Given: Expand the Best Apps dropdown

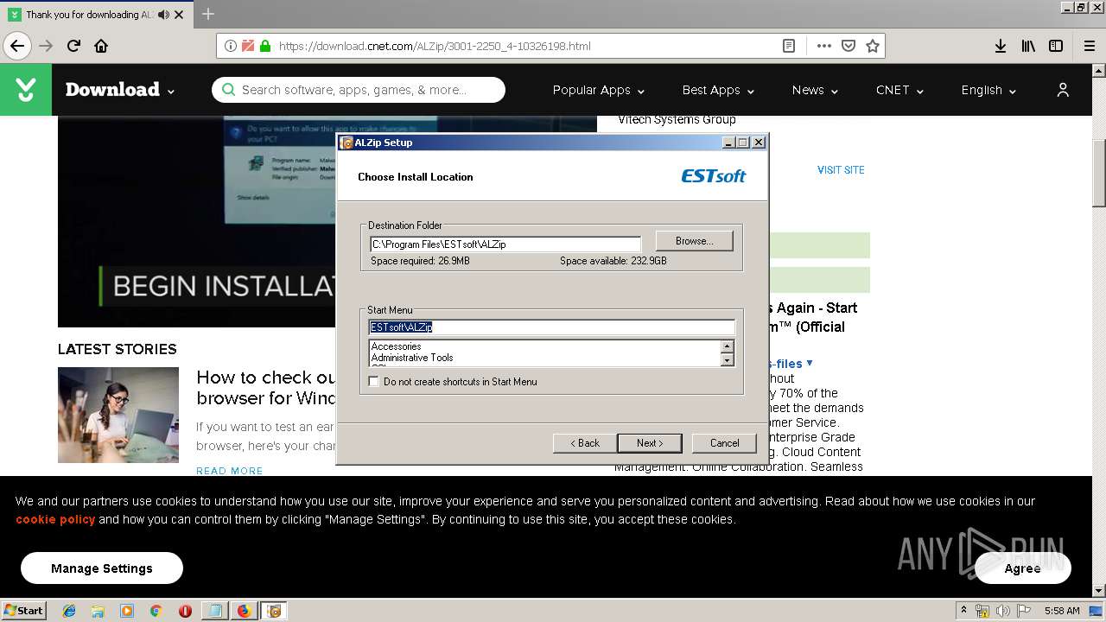Looking at the screenshot, I should coord(718,90).
